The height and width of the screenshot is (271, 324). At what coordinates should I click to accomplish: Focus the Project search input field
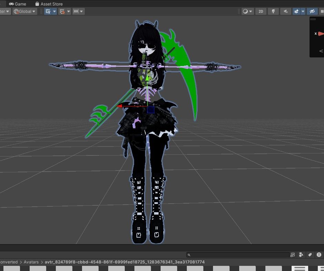tap(237, 255)
